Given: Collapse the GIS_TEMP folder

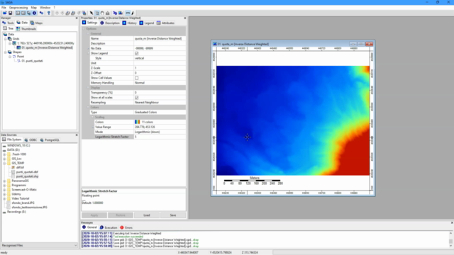Looking at the screenshot, I should (x=4, y=163).
